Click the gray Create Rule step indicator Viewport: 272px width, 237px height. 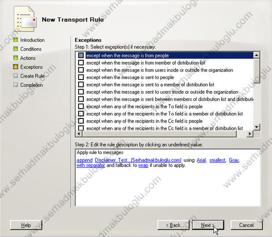click(16, 76)
